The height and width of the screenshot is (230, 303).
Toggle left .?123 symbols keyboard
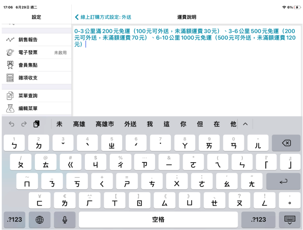tap(14, 220)
